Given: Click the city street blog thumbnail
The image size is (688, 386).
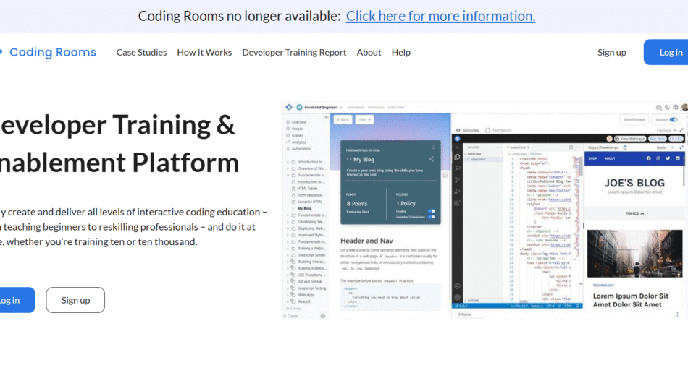Looking at the screenshot, I should [634, 256].
